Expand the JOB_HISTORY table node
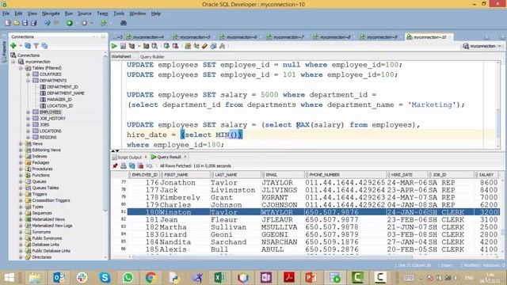 [29, 119]
